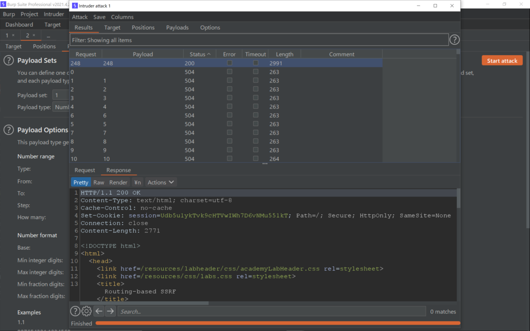Screen dimensions: 530x331
Task: Toggle Error checkbox for request 9
Action: point(229,150)
